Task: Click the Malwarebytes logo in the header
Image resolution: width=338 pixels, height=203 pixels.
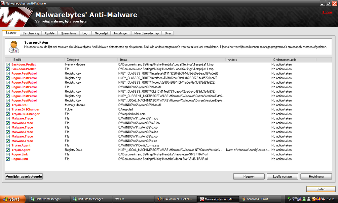Action: [16, 17]
